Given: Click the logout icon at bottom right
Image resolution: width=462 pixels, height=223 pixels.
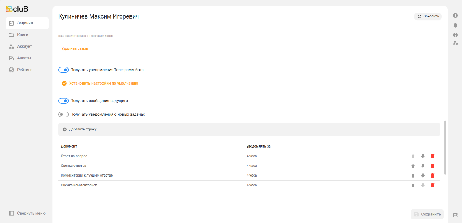Looking at the screenshot, I should click(455, 215).
